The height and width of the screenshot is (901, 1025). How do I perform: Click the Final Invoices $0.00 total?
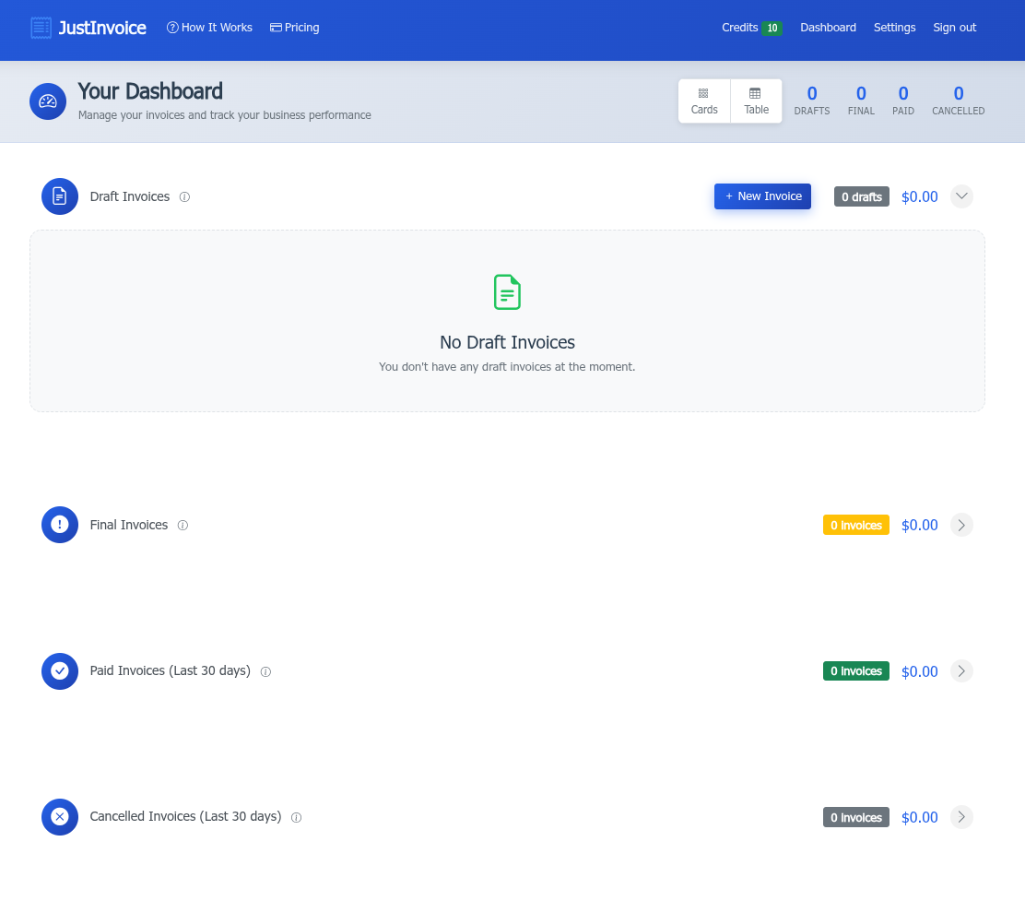pos(919,525)
